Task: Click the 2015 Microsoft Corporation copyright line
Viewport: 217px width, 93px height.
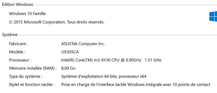Action: 56,22
